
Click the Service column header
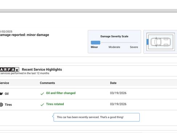tap(4, 83)
